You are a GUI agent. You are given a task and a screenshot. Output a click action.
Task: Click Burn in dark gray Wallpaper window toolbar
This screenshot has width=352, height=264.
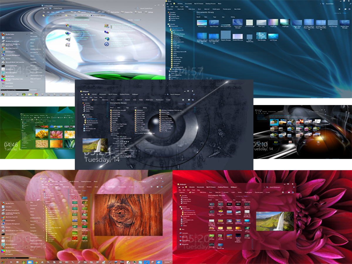coord(112,100)
